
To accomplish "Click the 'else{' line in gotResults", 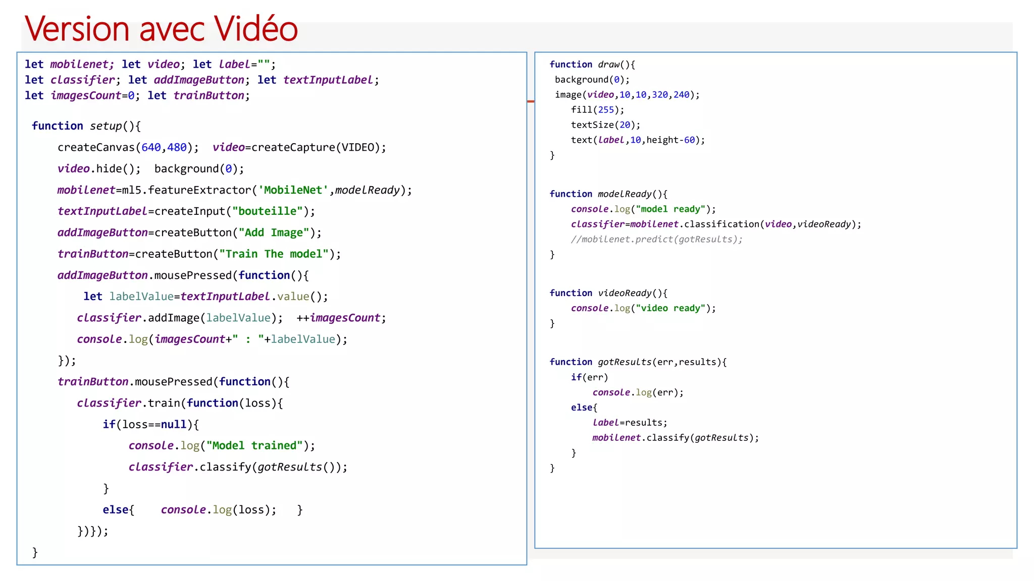I will click(x=584, y=408).
